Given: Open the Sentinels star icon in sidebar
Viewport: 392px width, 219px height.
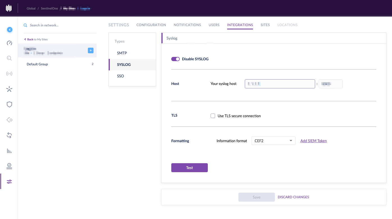Looking at the screenshot, I should coord(9,89).
